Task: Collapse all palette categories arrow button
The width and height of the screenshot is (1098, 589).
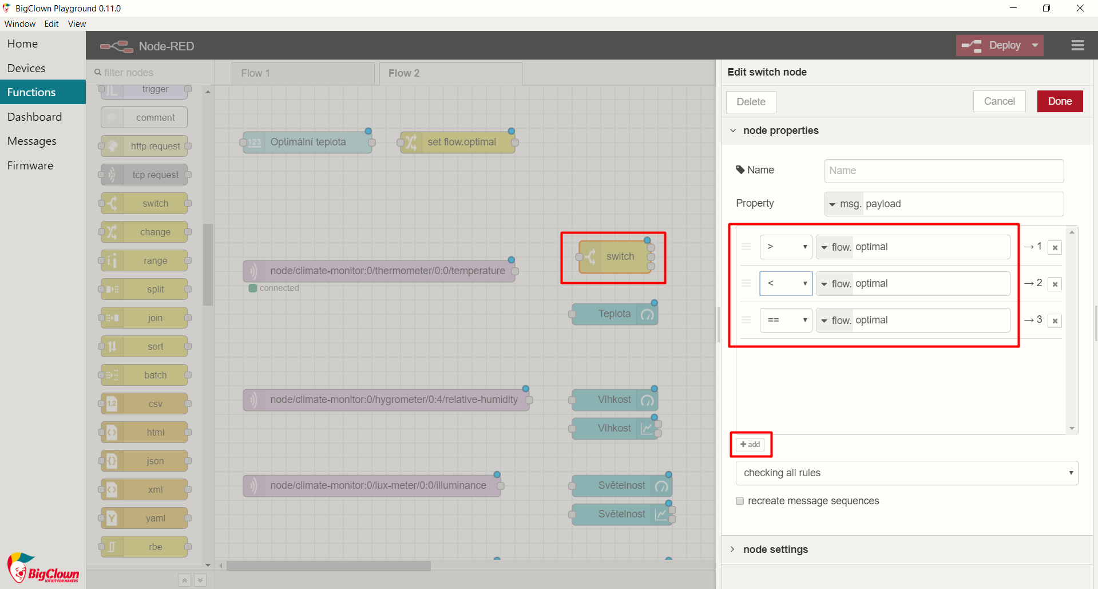Action: (x=184, y=580)
